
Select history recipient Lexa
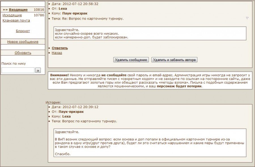pyautogui.click(x=67, y=116)
